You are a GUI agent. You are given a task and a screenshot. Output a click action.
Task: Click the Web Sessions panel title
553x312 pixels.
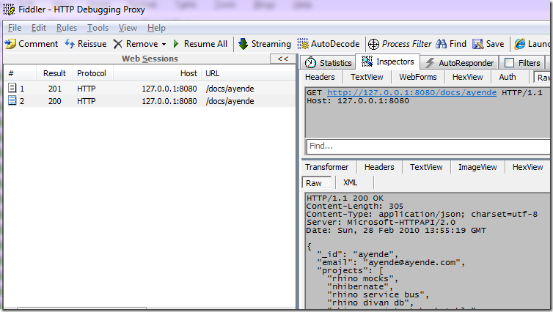(150, 59)
